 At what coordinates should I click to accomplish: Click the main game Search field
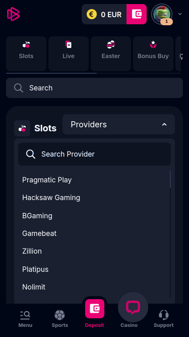[95, 88]
